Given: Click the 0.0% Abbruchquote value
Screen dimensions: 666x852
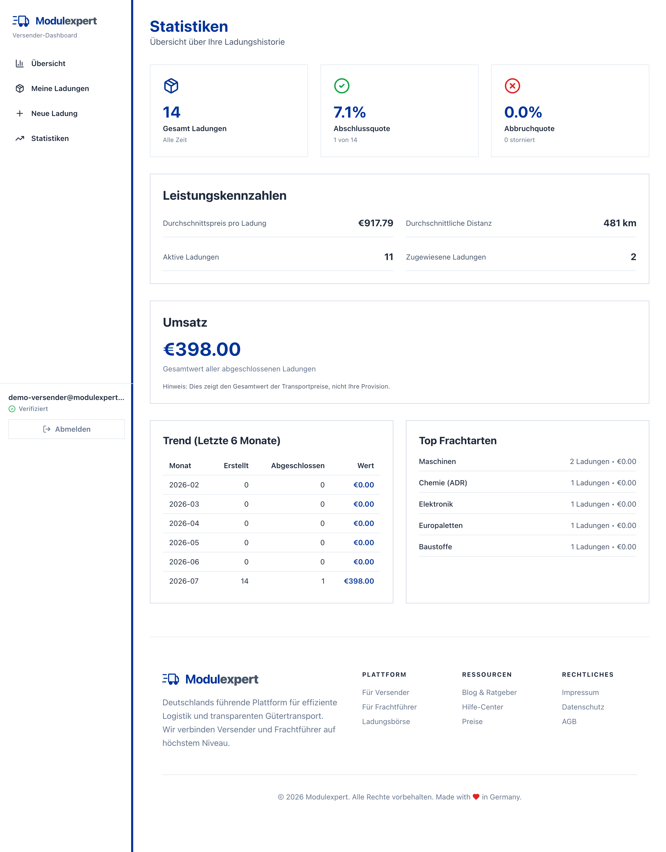Looking at the screenshot, I should pos(523,112).
